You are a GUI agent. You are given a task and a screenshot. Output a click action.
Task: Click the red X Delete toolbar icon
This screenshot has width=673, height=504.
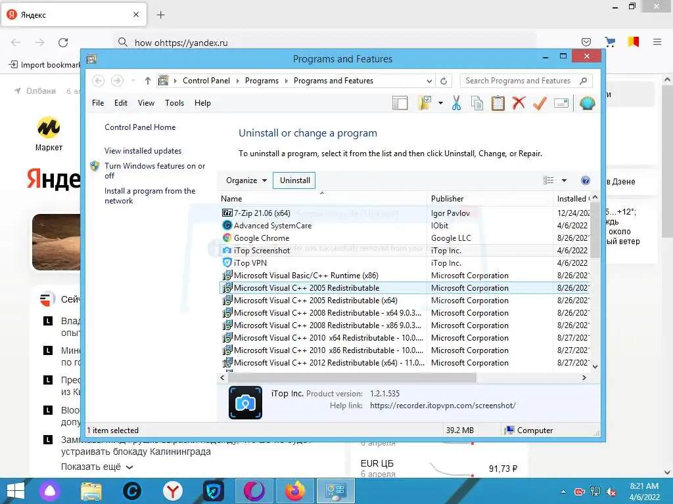coord(519,103)
